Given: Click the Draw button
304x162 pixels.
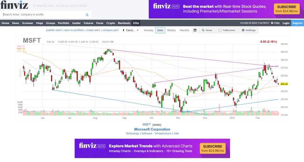Looking at the screenshot, I should click(x=207, y=30).
